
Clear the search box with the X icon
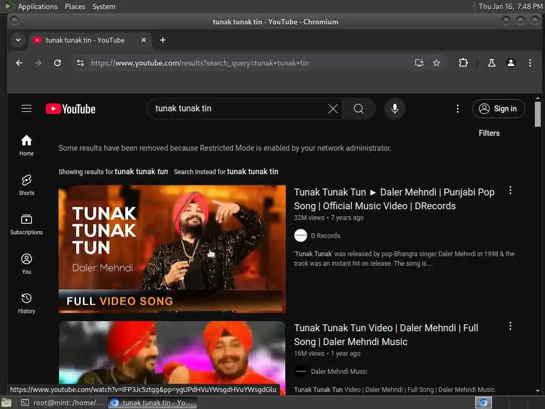[333, 109]
